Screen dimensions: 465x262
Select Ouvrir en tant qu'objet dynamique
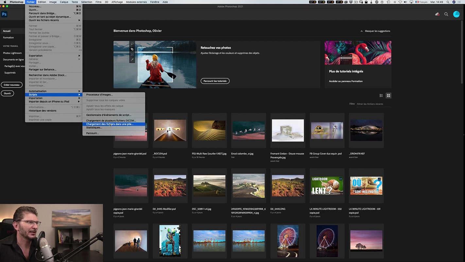pyautogui.click(x=54, y=17)
